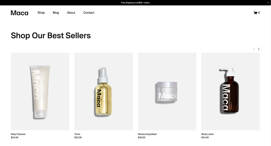The width and height of the screenshot is (271, 146).
Task: Click the cart item count number
Action: click(x=259, y=13)
